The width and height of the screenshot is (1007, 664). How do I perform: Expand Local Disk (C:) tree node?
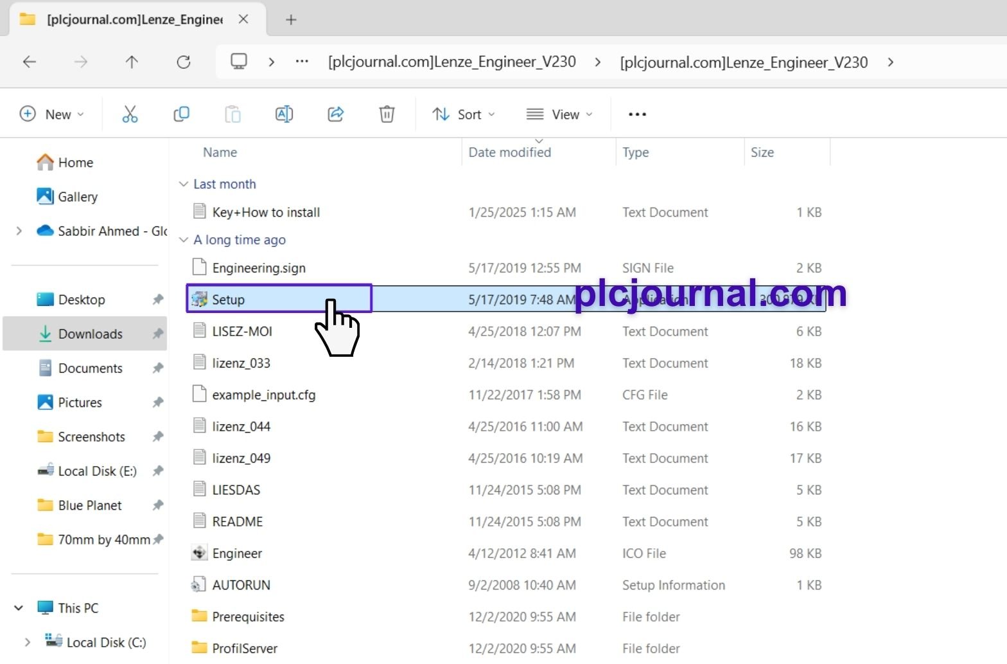click(27, 642)
